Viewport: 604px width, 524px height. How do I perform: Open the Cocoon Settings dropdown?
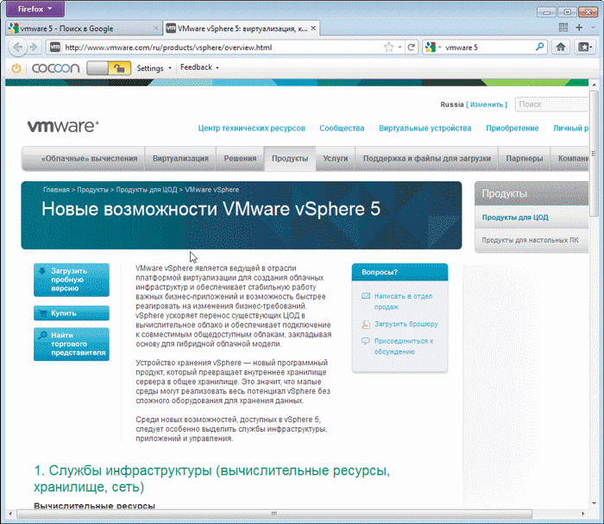[154, 68]
